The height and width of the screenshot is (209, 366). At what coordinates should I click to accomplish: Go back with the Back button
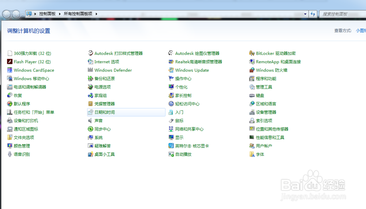click(x=7, y=14)
